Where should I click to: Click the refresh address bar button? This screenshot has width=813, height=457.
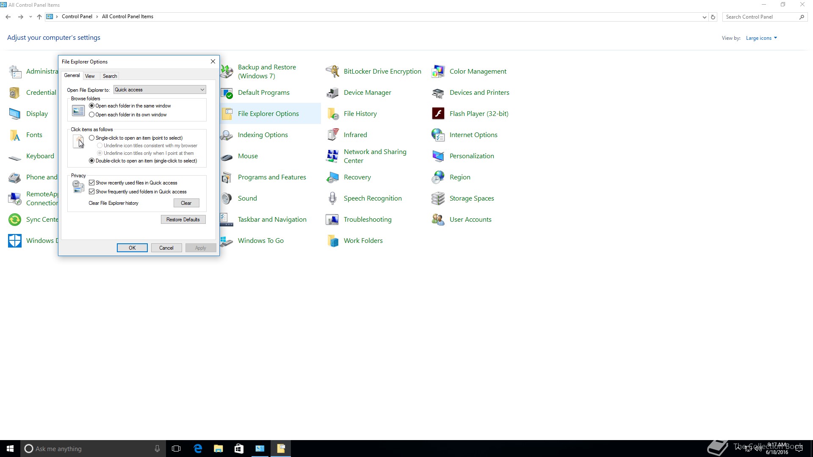click(713, 17)
